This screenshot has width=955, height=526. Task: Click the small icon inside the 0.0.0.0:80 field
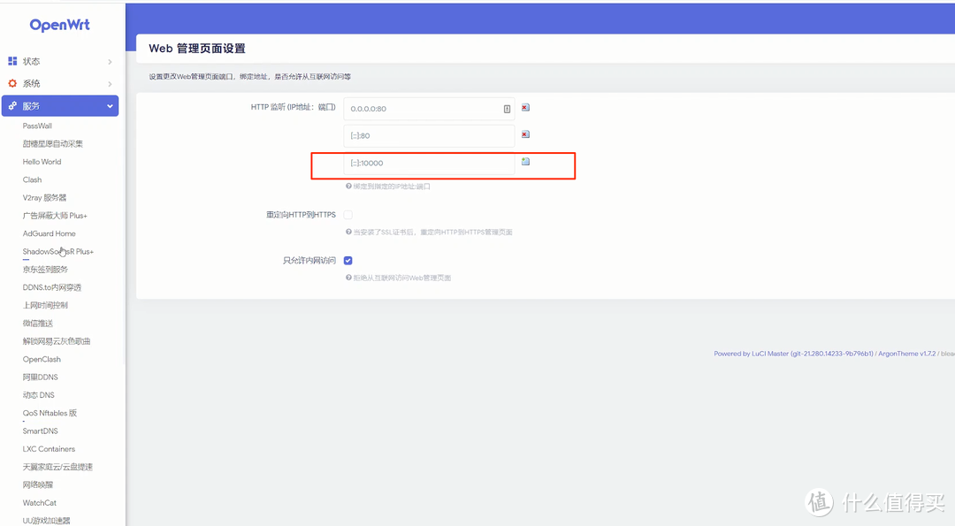(505, 108)
